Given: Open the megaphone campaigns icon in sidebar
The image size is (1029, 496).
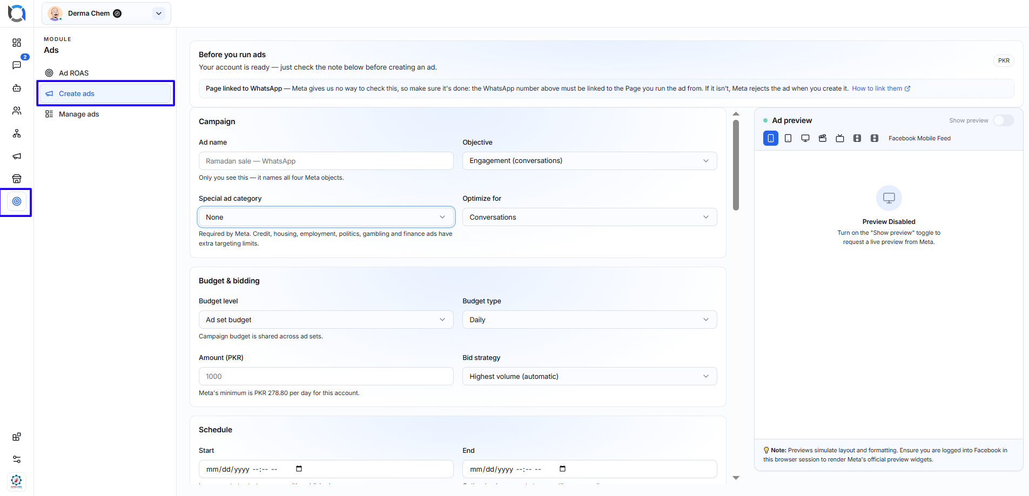Looking at the screenshot, I should click(x=17, y=156).
